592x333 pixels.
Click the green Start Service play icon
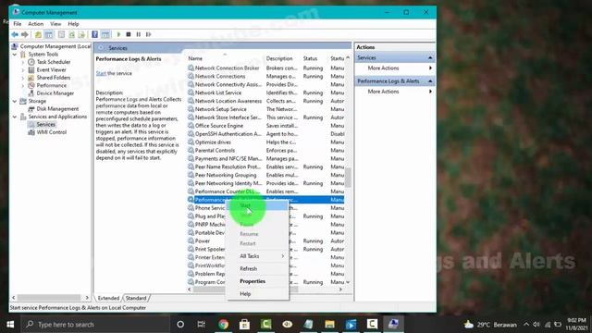click(118, 34)
